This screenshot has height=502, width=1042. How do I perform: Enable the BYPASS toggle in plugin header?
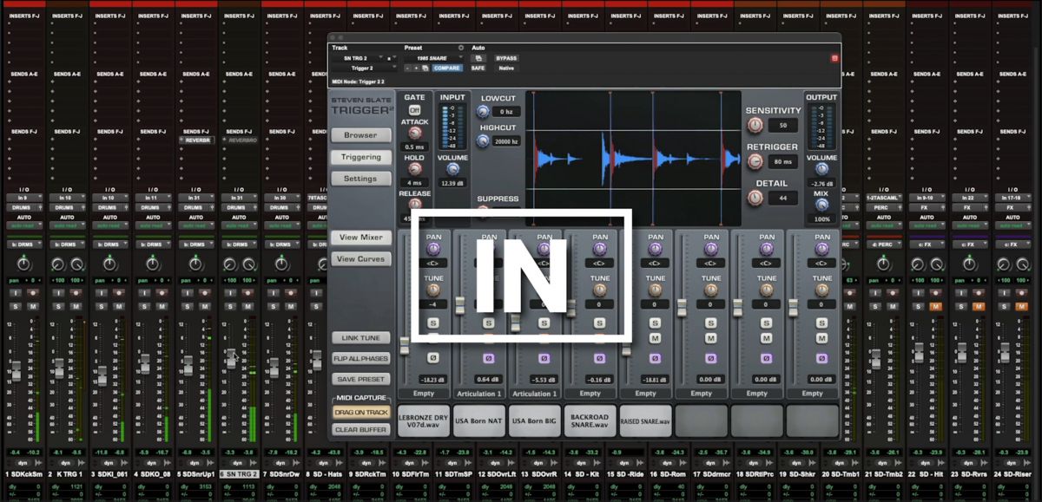tap(506, 58)
